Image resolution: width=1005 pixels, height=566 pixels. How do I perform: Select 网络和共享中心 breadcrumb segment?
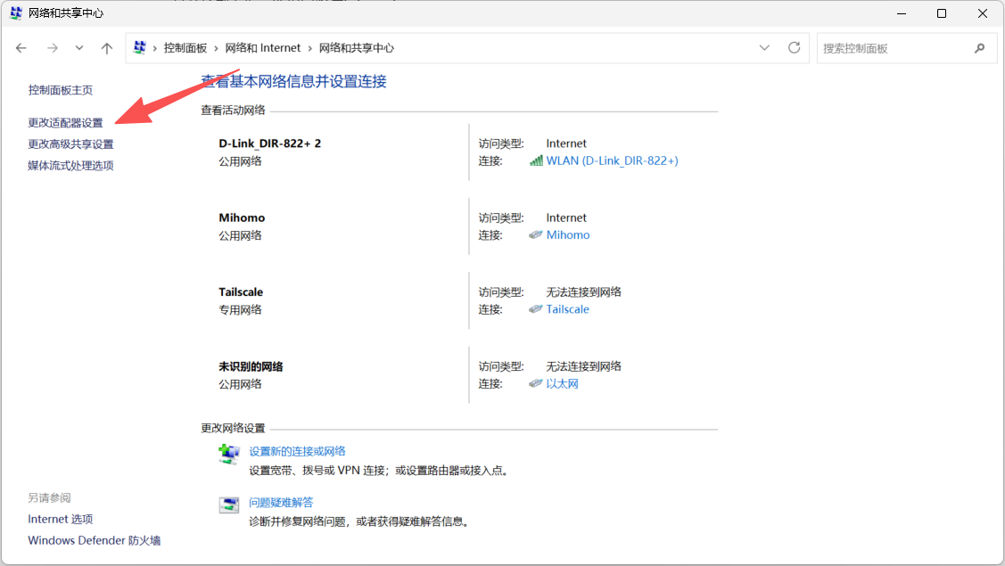pyautogui.click(x=357, y=48)
